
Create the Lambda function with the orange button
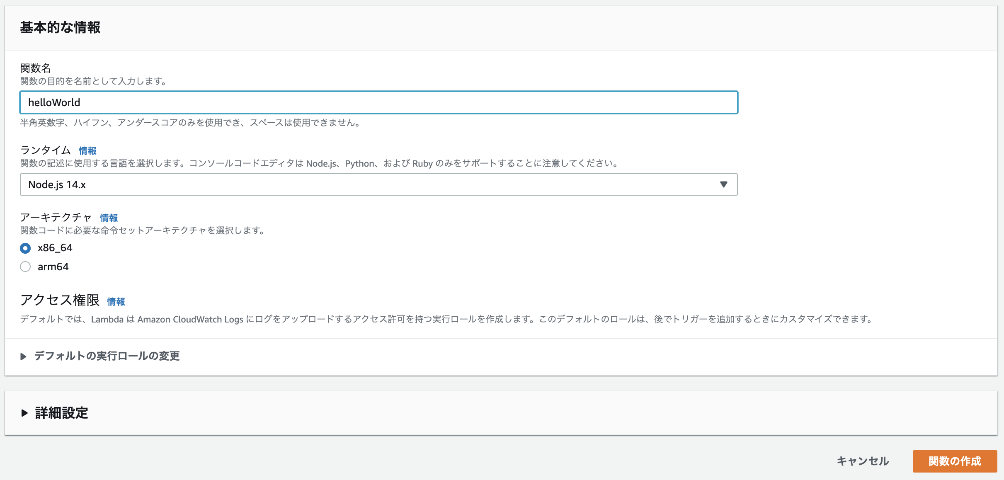pyautogui.click(x=955, y=461)
